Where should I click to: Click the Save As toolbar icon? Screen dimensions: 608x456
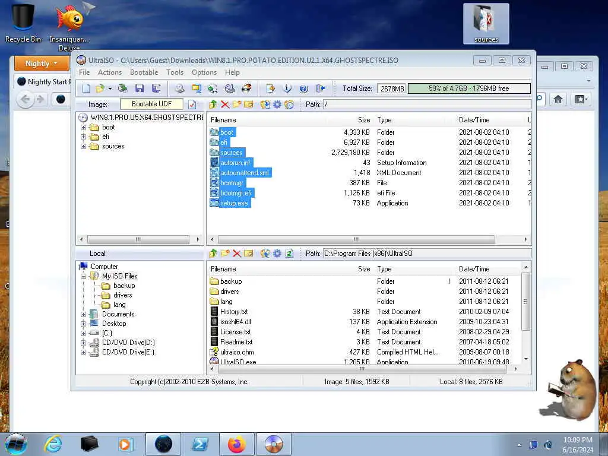coord(156,88)
